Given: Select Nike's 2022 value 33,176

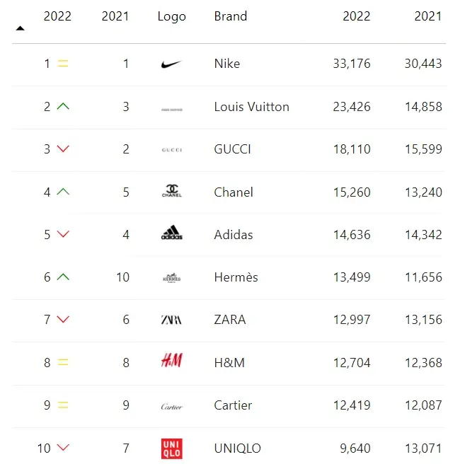Looking at the screenshot, I should coord(352,64).
